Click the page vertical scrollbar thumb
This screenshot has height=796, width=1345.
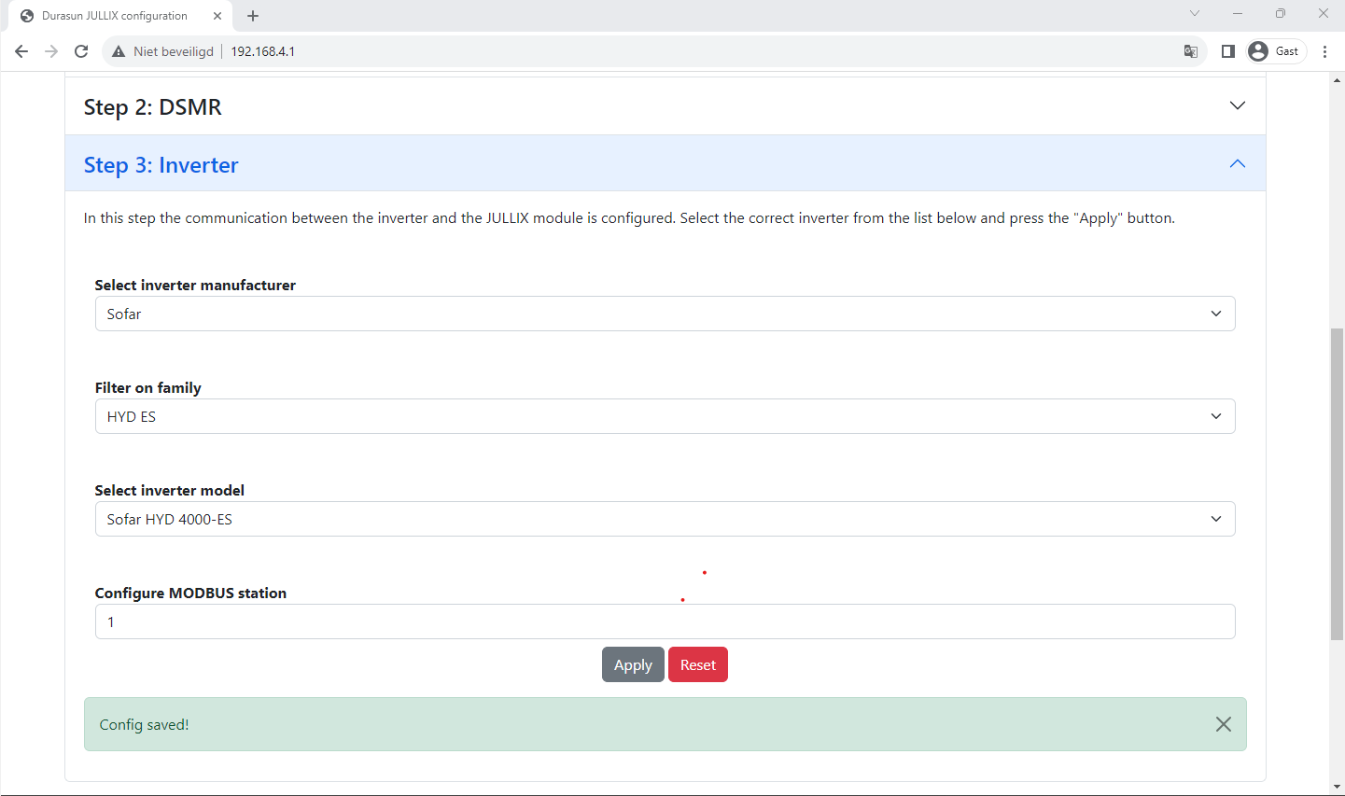point(1337,483)
